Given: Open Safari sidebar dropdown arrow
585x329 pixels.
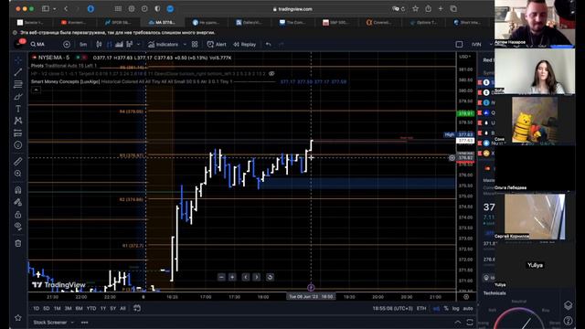Looking at the screenshot, I should pyautogui.click(x=55, y=9).
